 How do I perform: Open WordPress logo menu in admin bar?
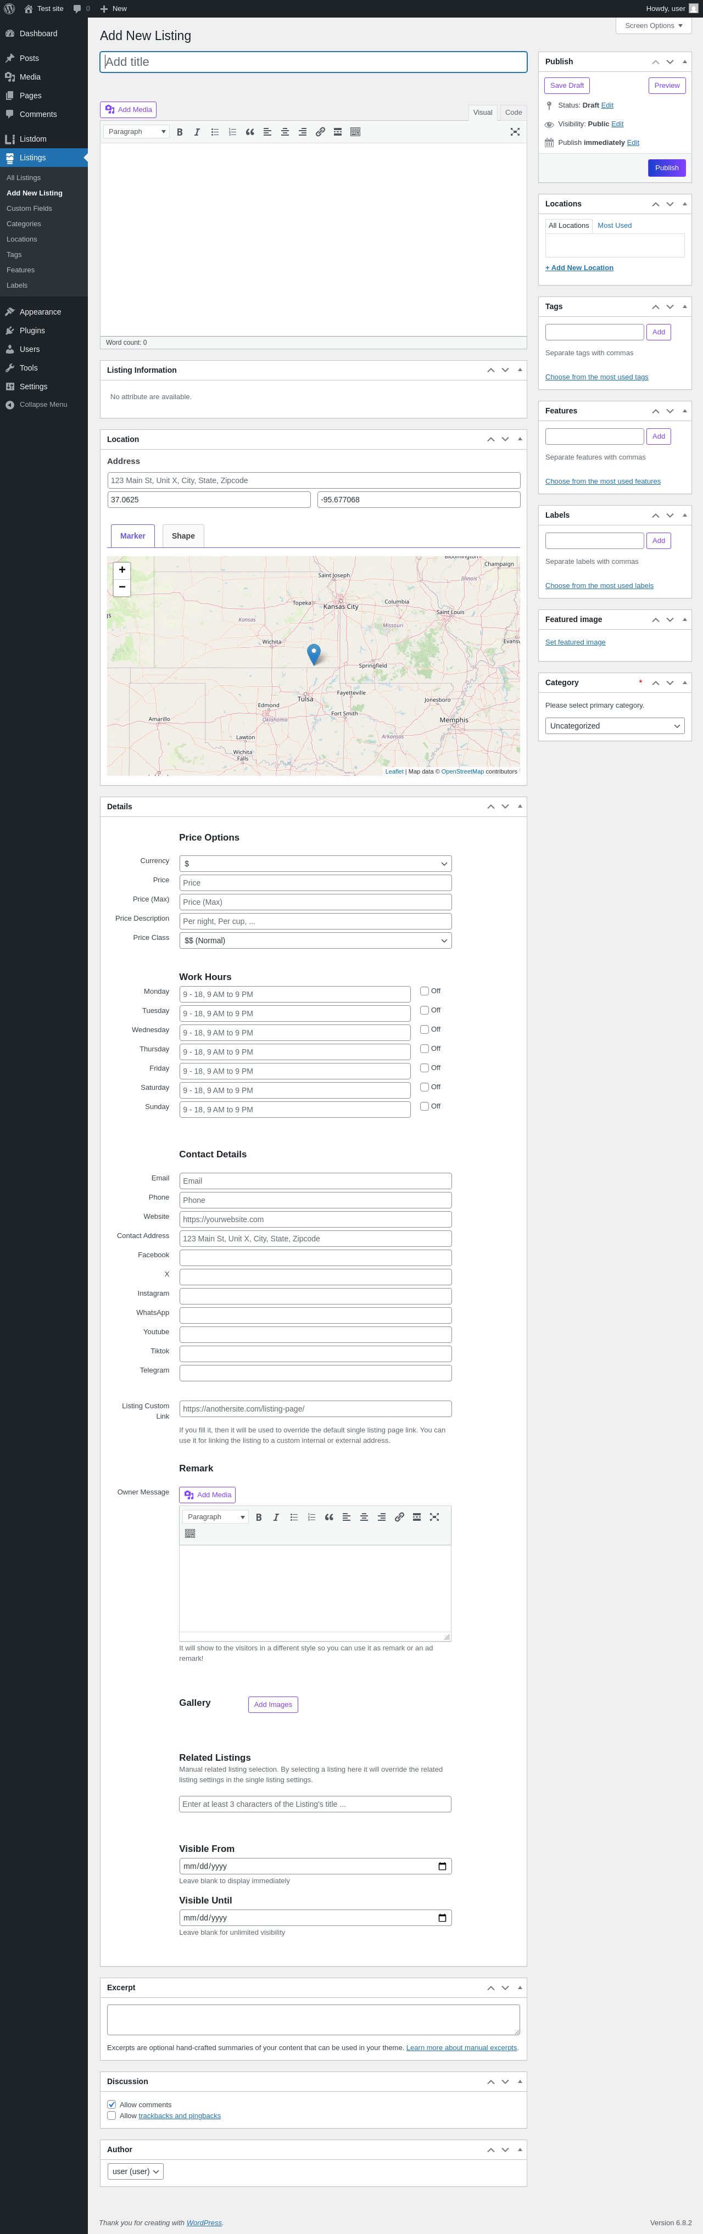[x=9, y=9]
